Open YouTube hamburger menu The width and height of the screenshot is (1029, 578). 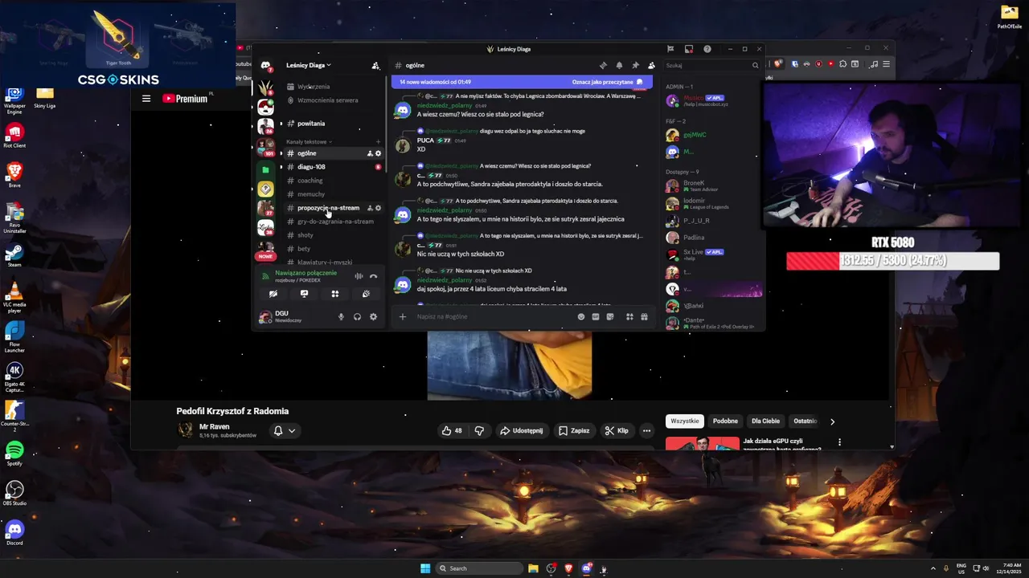(x=146, y=99)
